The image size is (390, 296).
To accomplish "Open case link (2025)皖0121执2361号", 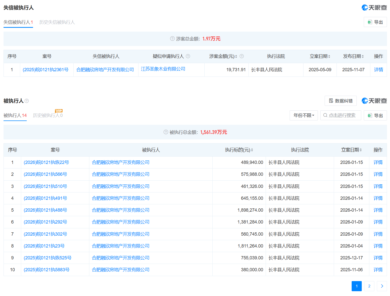I will pyautogui.click(x=46, y=70).
